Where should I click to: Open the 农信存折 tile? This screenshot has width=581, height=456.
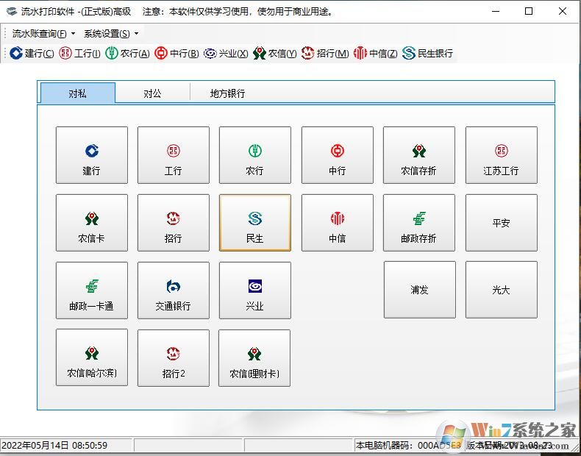[x=418, y=155]
